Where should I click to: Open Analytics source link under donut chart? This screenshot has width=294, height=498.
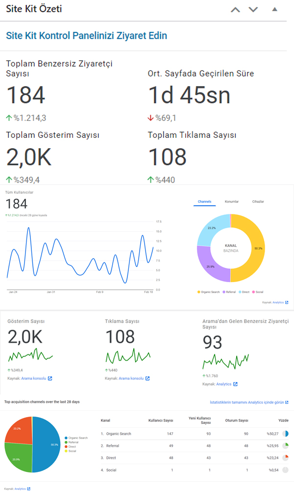coord(278,302)
